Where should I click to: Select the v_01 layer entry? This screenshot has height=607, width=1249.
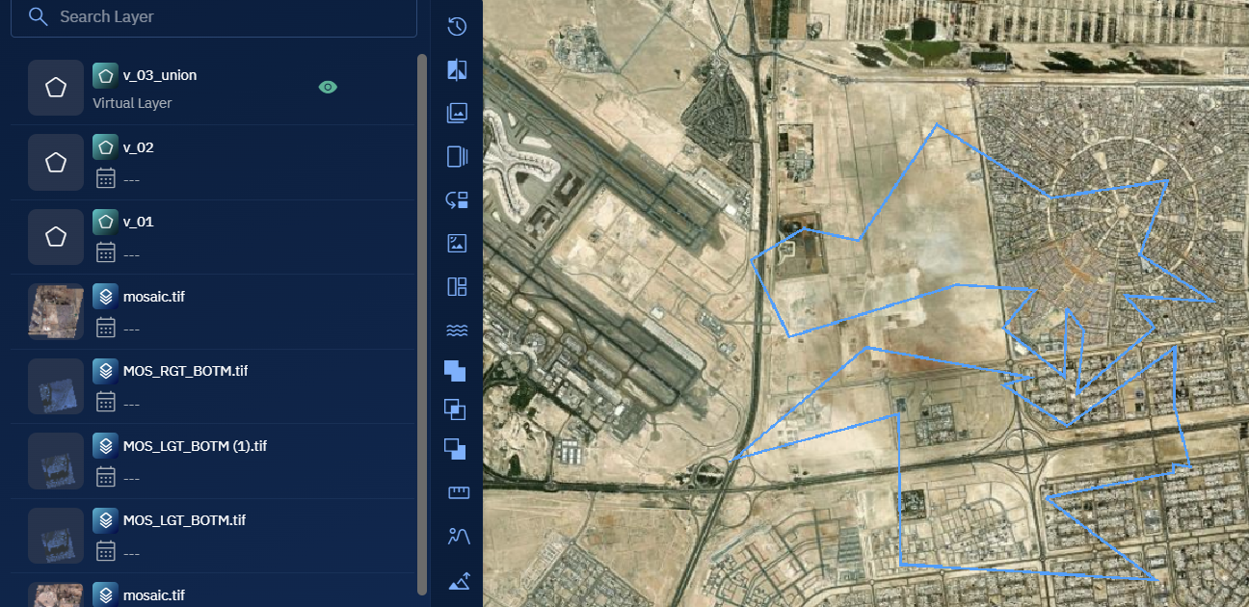139,222
